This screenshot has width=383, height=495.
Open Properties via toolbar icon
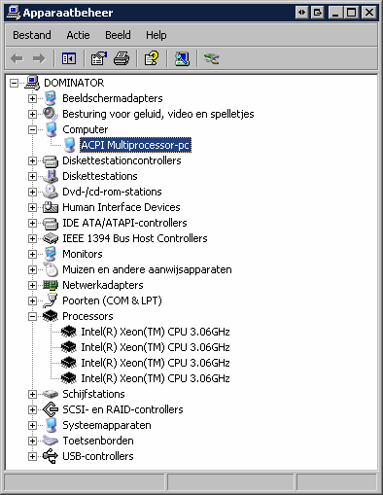pos(98,58)
